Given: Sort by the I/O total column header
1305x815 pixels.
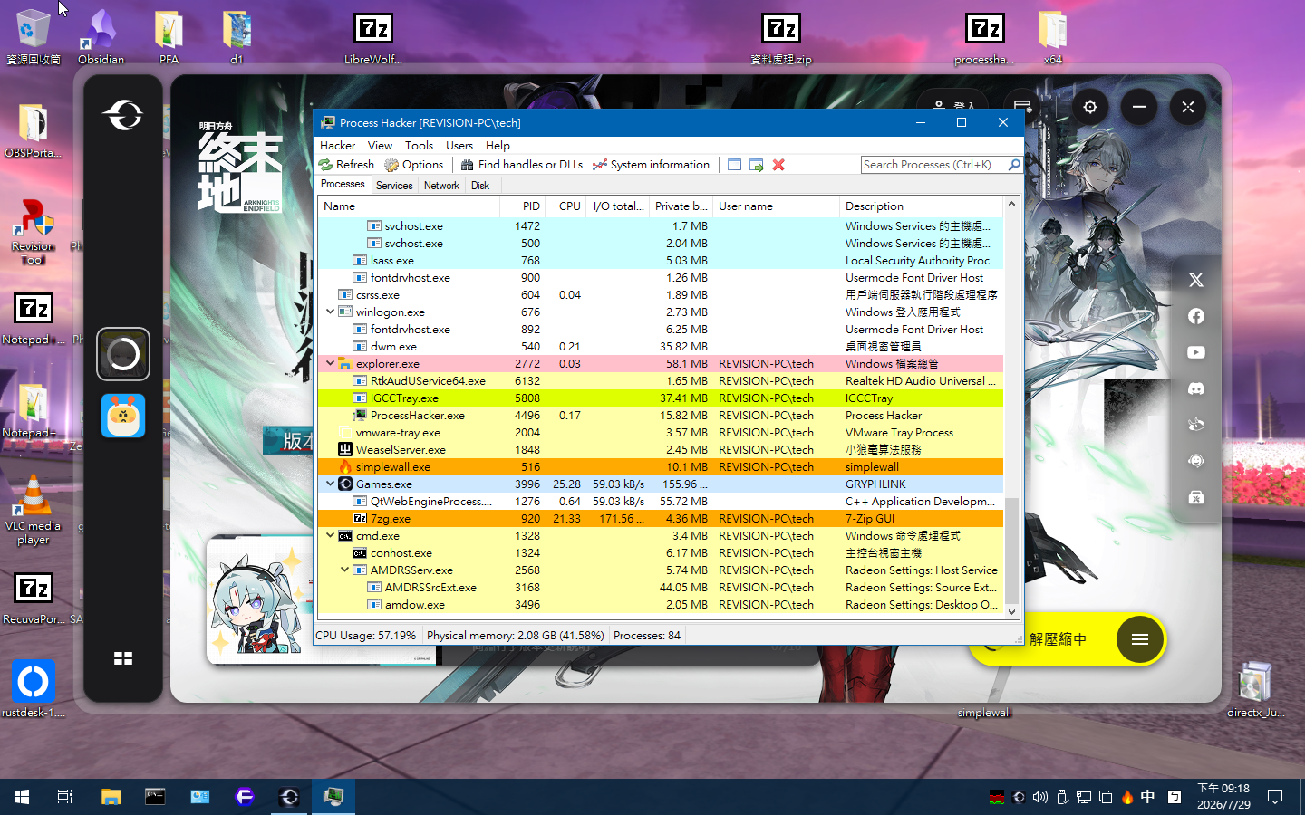Looking at the screenshot, I should (x=617, y=206).
